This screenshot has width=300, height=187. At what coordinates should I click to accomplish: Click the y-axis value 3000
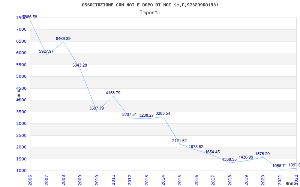[21, 124]
